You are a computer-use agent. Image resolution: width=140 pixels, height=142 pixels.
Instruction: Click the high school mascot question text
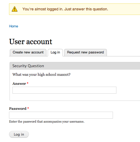pyautogui.click(x=41, y=74)
